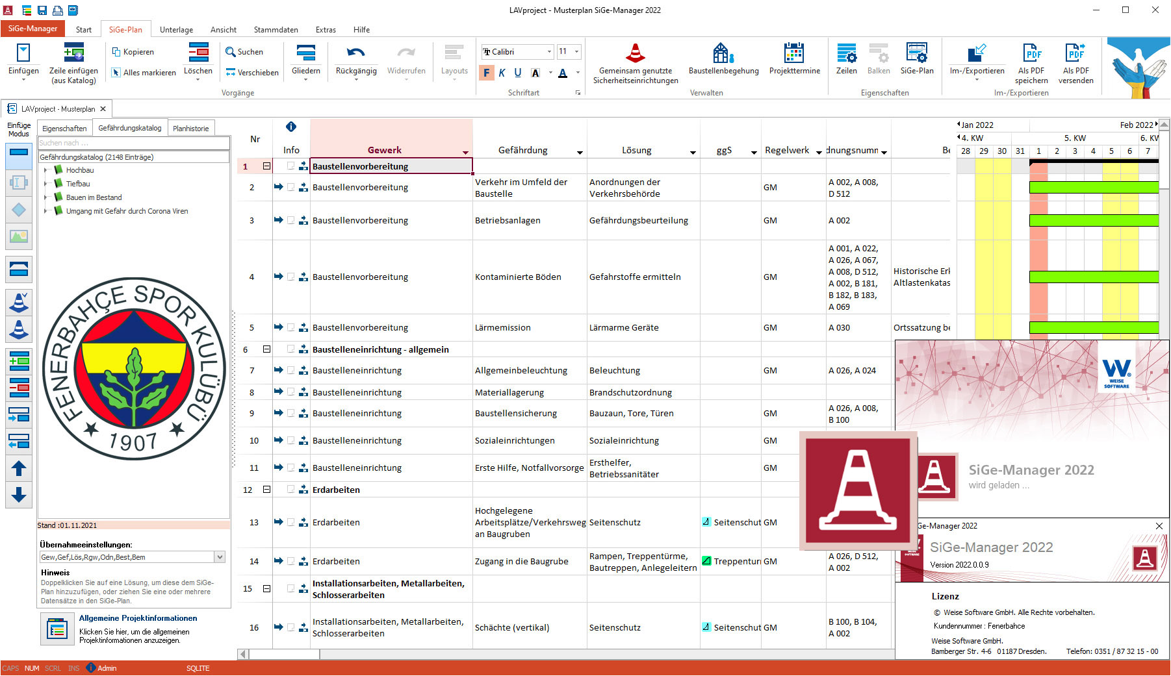This screenshot has width=1171, height=676.
Task: Toggle bold formatting F button
Action: click(487, 73)
